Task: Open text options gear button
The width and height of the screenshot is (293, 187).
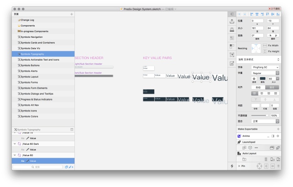Action: (254, 78)
